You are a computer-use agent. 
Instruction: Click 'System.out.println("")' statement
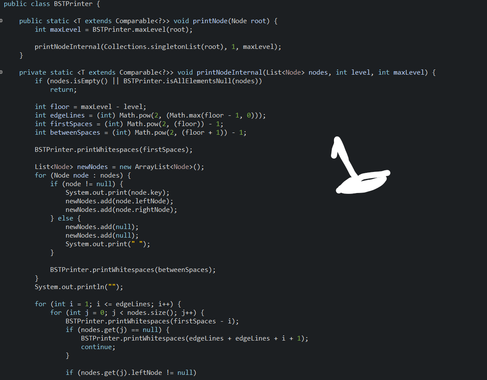pyautogui.click(x=78, y=287)
